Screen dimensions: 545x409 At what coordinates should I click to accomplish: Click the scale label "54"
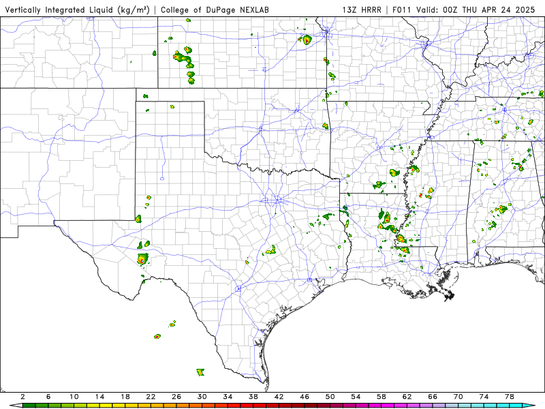(356, 397)
